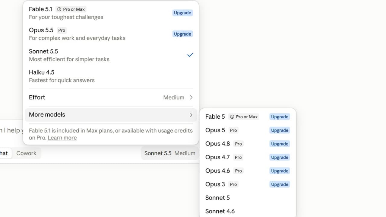
Task: Open the More models submenu arrow
Action: [x=191, y=115]
